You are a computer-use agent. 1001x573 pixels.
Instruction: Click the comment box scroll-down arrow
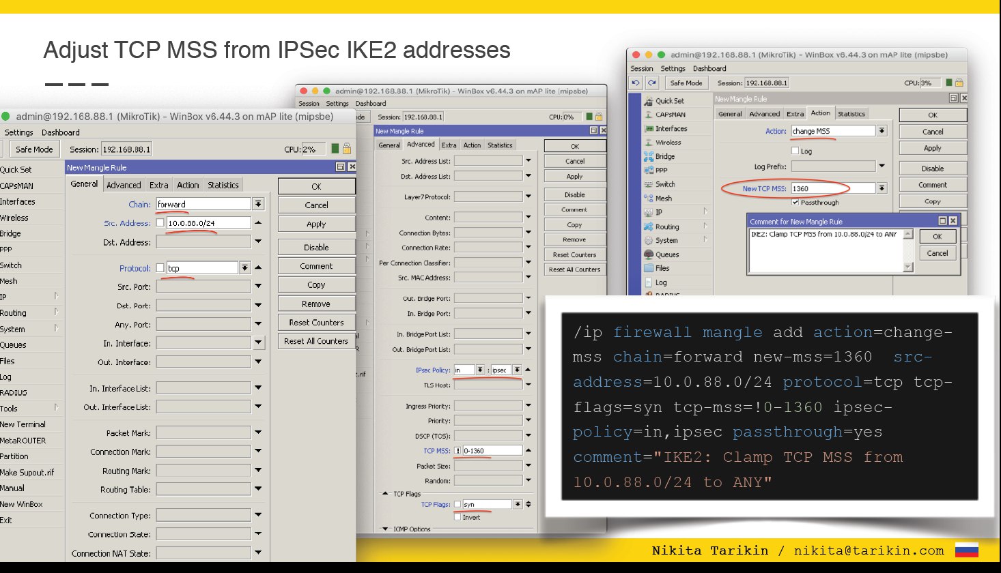click(908, 267)
